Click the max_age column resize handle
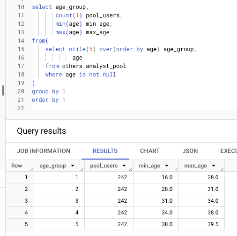Image resolution: width=237 pixels, height=236 pixels. (222, 169)
